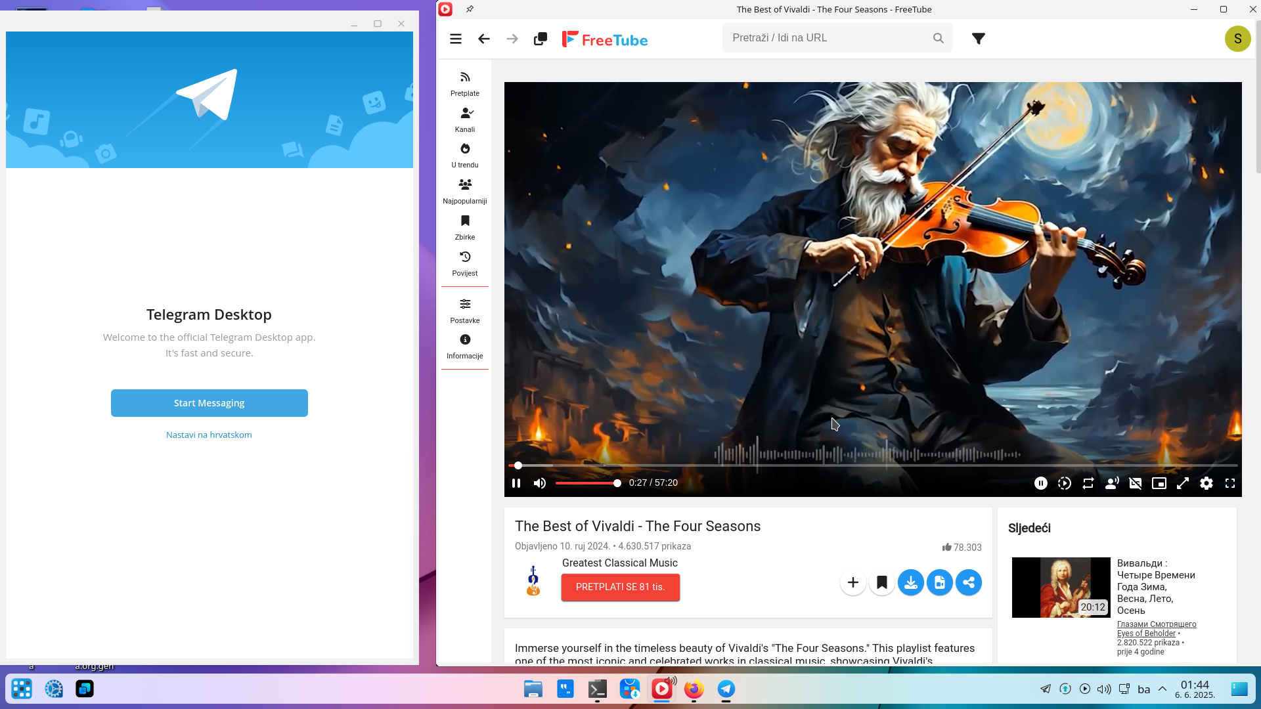
Task: Pin the FreeTube window
Action: [x=470, y=9]
